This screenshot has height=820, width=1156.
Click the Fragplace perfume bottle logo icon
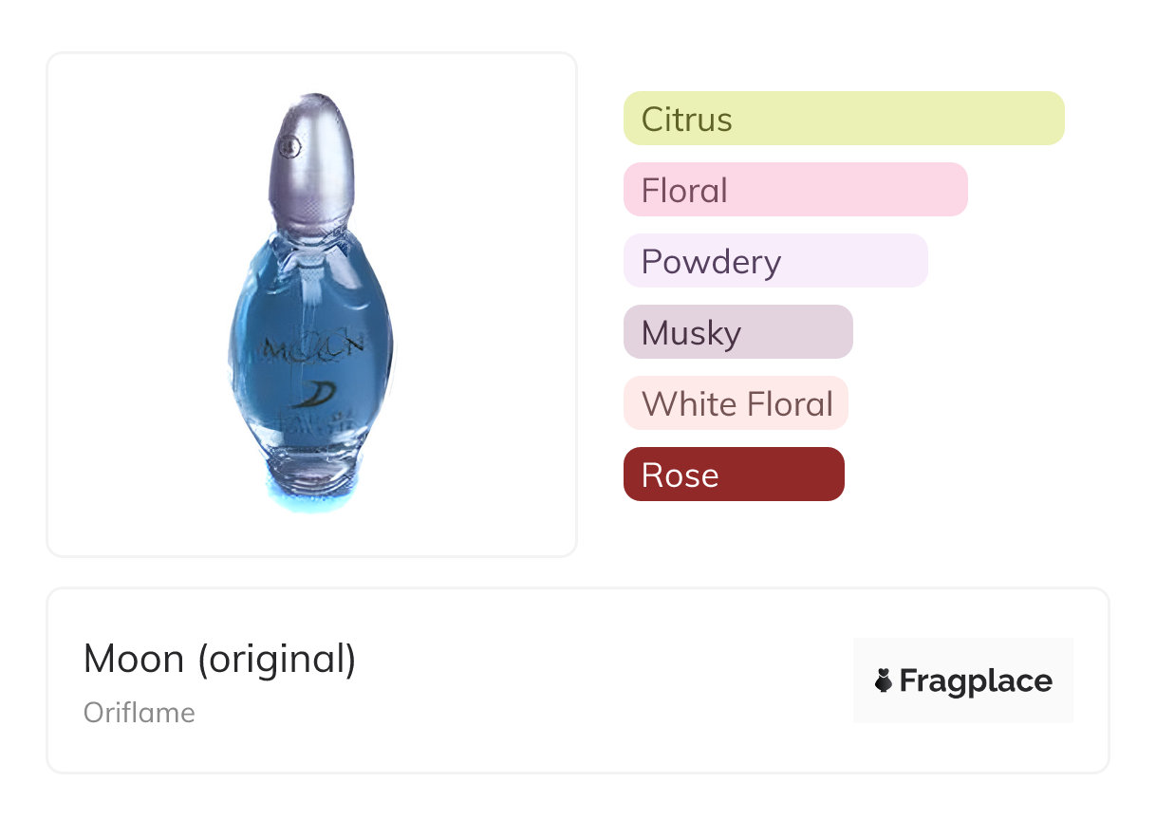884,680
